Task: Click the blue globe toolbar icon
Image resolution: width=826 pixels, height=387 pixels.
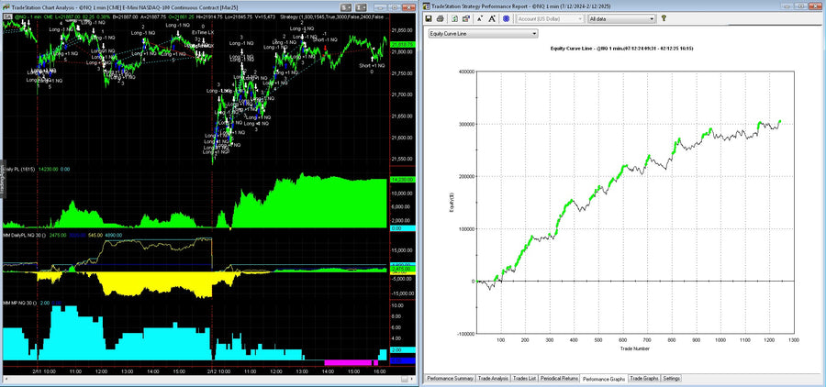Action: point(506,18)
